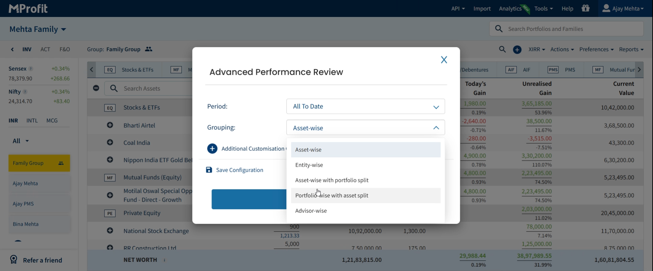The width and height of the screenshot is (653, 271).
Task: Collapse all rows with the minus icon
Action: pos(96,88)
